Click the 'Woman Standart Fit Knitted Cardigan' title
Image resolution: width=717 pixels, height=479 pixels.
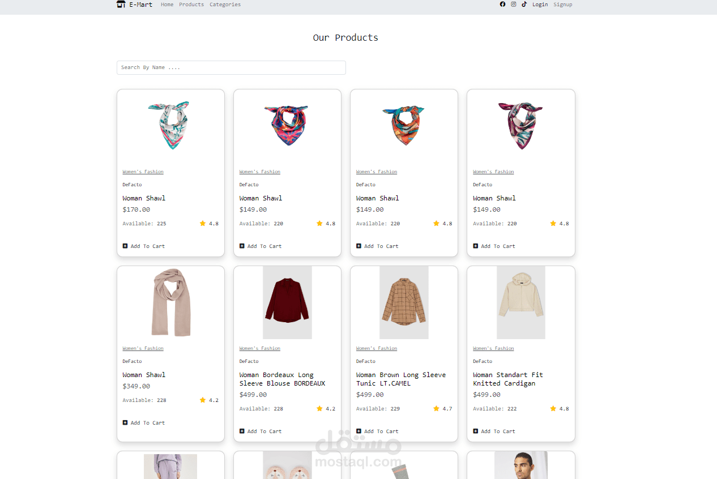pos(508,379)
